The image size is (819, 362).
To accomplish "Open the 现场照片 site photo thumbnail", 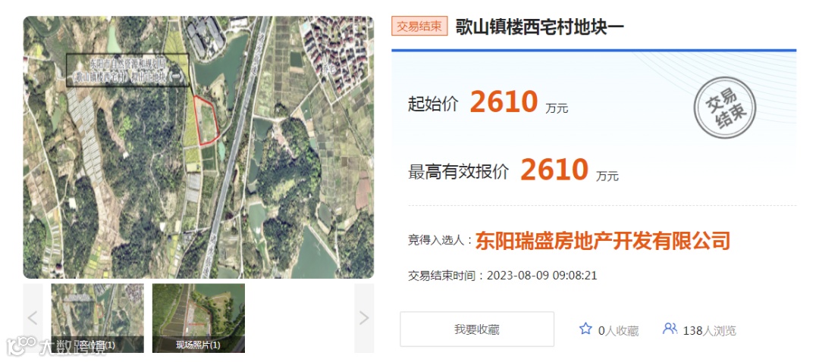I will [199, 318].
